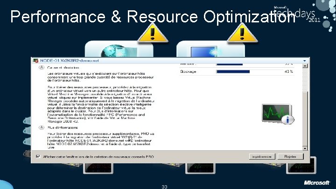Image resolution: width=336 pixels, height=189 pixels.
Task: Click the middle monitor thumbnail below the dialog
Action: [200, 168]
